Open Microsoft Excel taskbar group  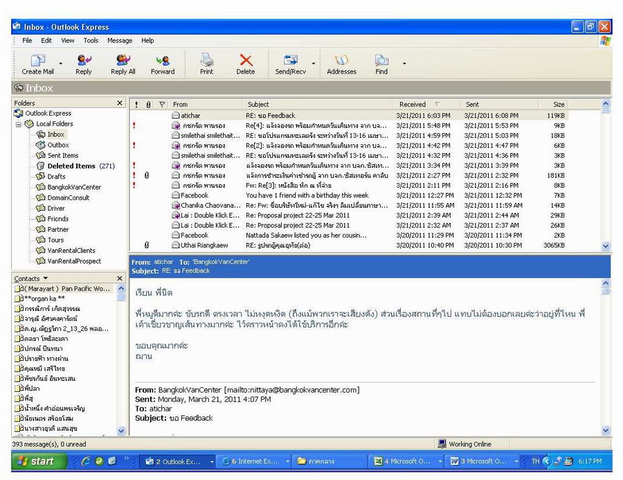click(407, 461)
